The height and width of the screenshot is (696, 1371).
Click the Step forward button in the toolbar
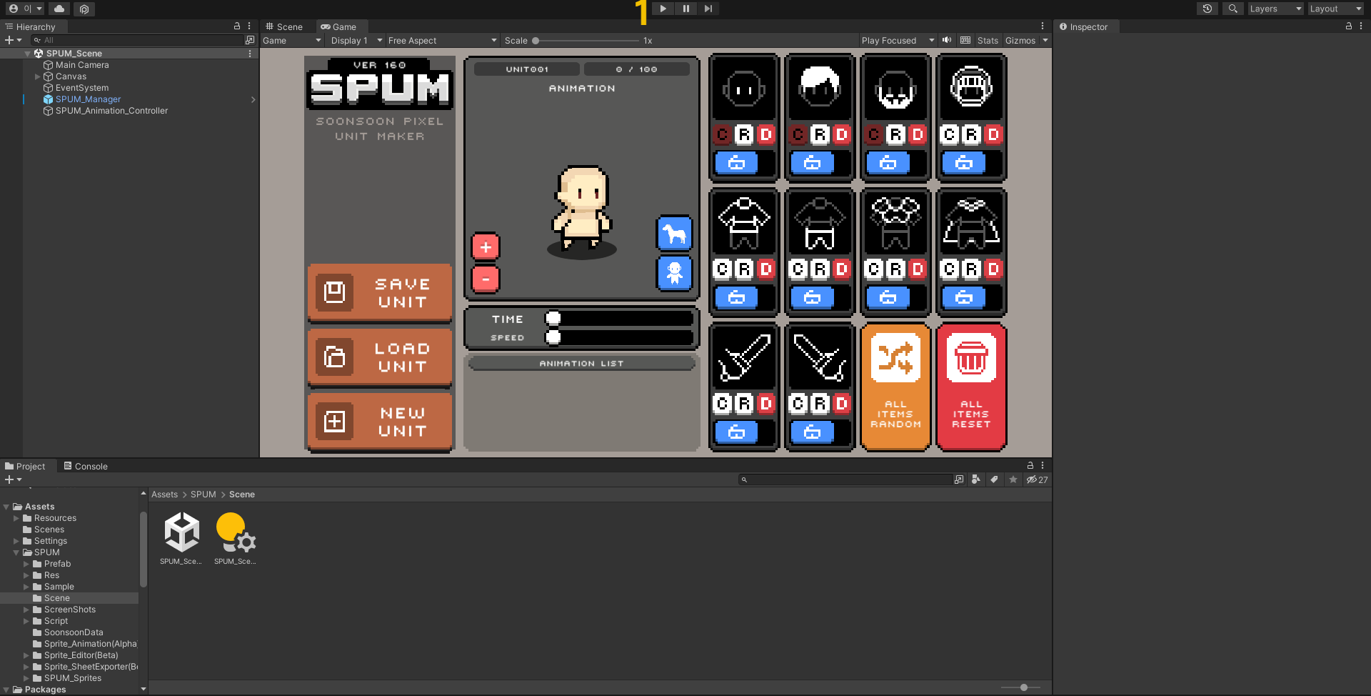click(708, 9)
